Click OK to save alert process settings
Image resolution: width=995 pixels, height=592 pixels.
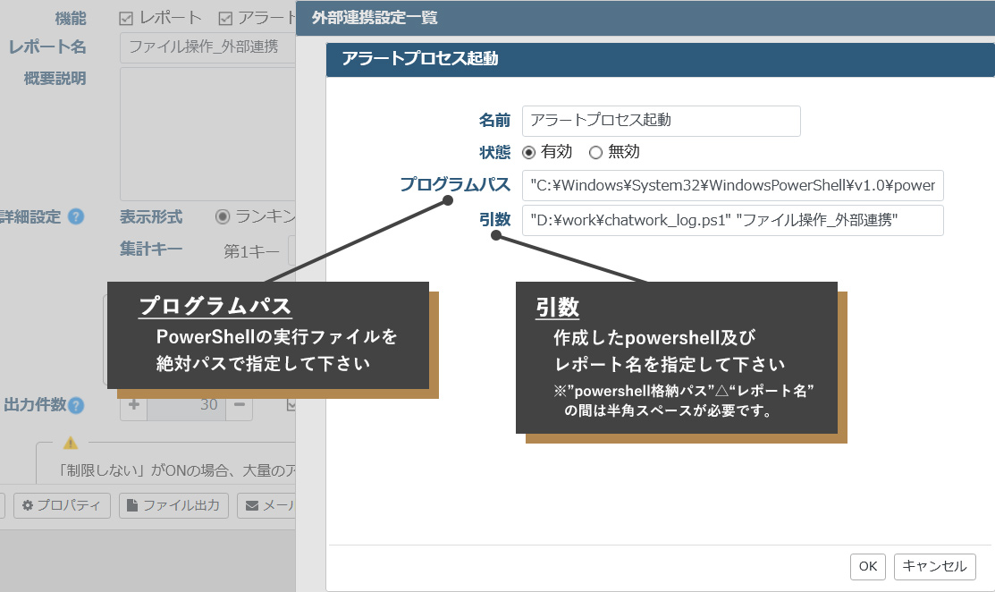[x=866, y=566]
